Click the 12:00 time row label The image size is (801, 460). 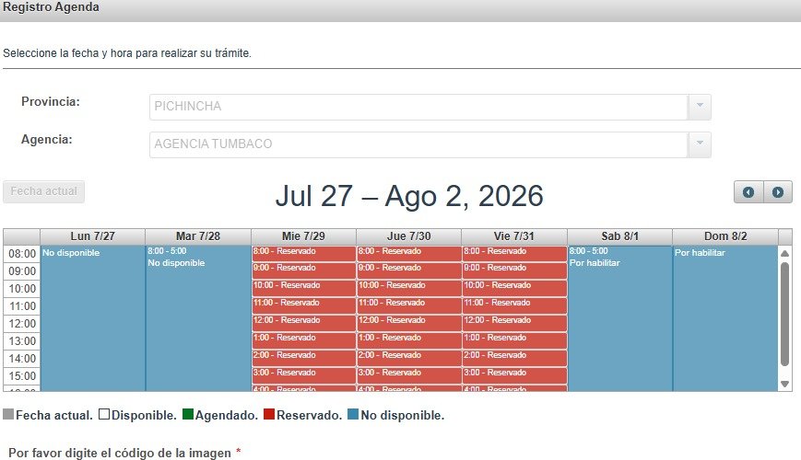pyautogui.click(x=22, y=324)
